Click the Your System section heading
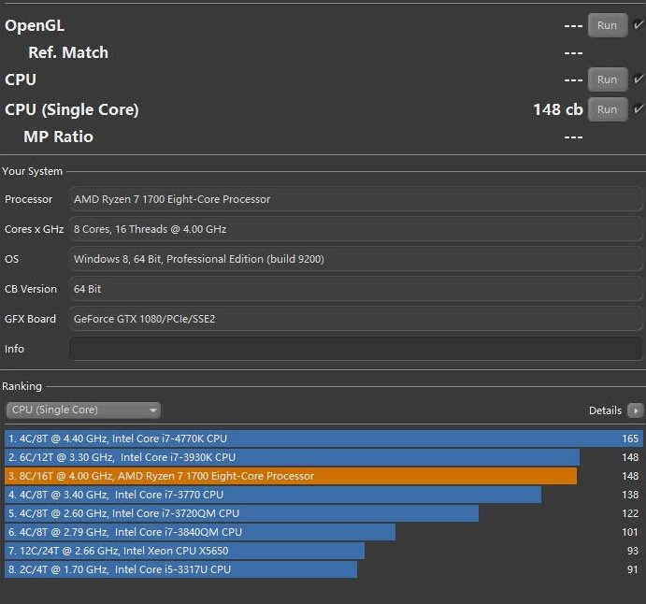The height and width of the screenshot is (604, 646). click(32, 171)
